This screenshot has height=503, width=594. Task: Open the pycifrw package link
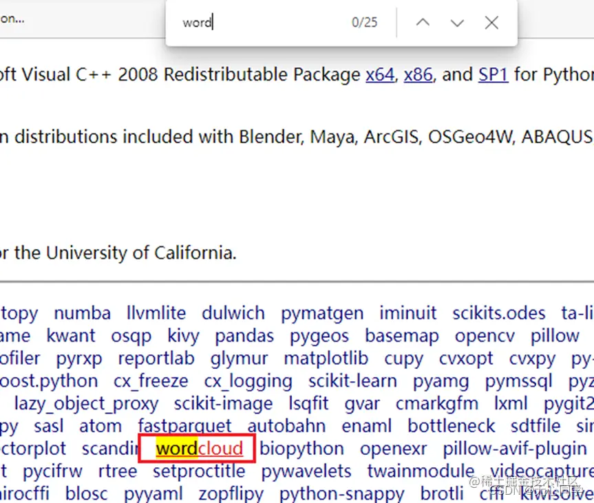pyautogui.click(x=52, y=471)
